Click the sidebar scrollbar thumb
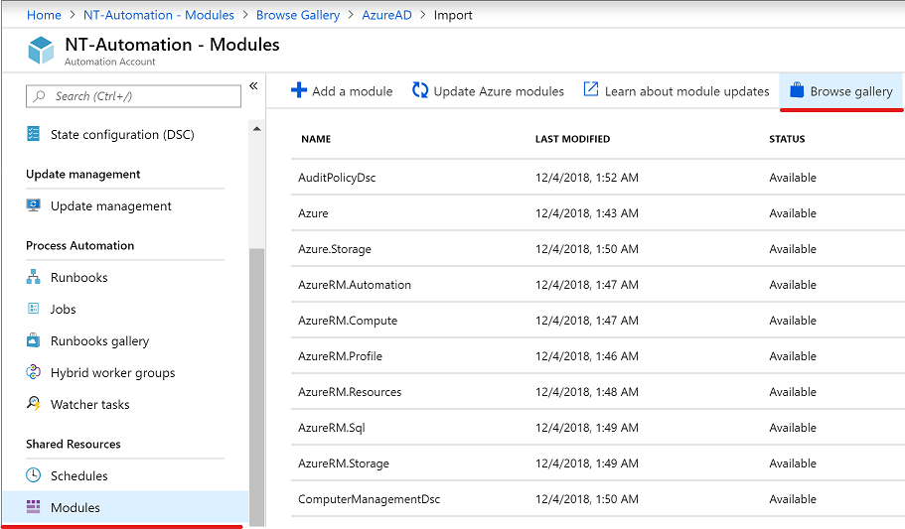 coord(257,386)
